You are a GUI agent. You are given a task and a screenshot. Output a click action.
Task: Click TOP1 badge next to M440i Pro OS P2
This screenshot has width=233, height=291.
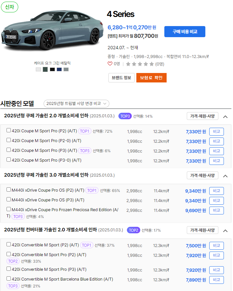tap(92, 190)
